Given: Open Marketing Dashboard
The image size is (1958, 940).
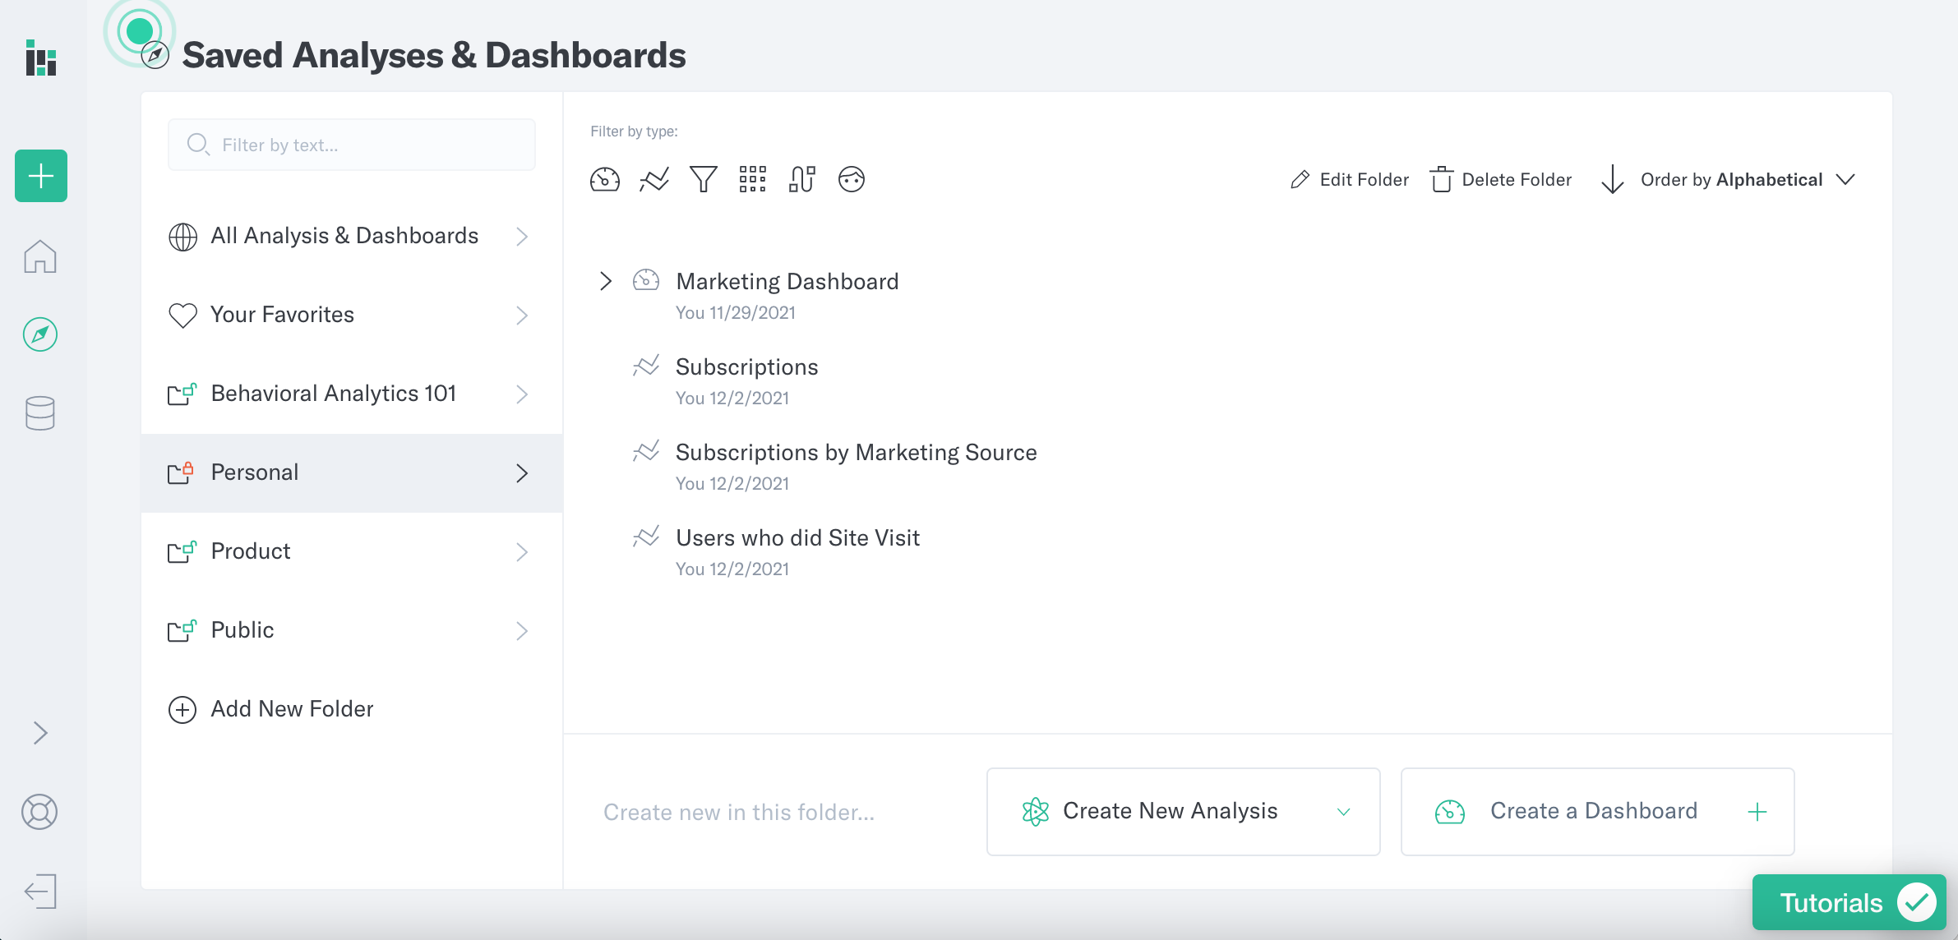Looking at the screenshot, I should (787, 281).
